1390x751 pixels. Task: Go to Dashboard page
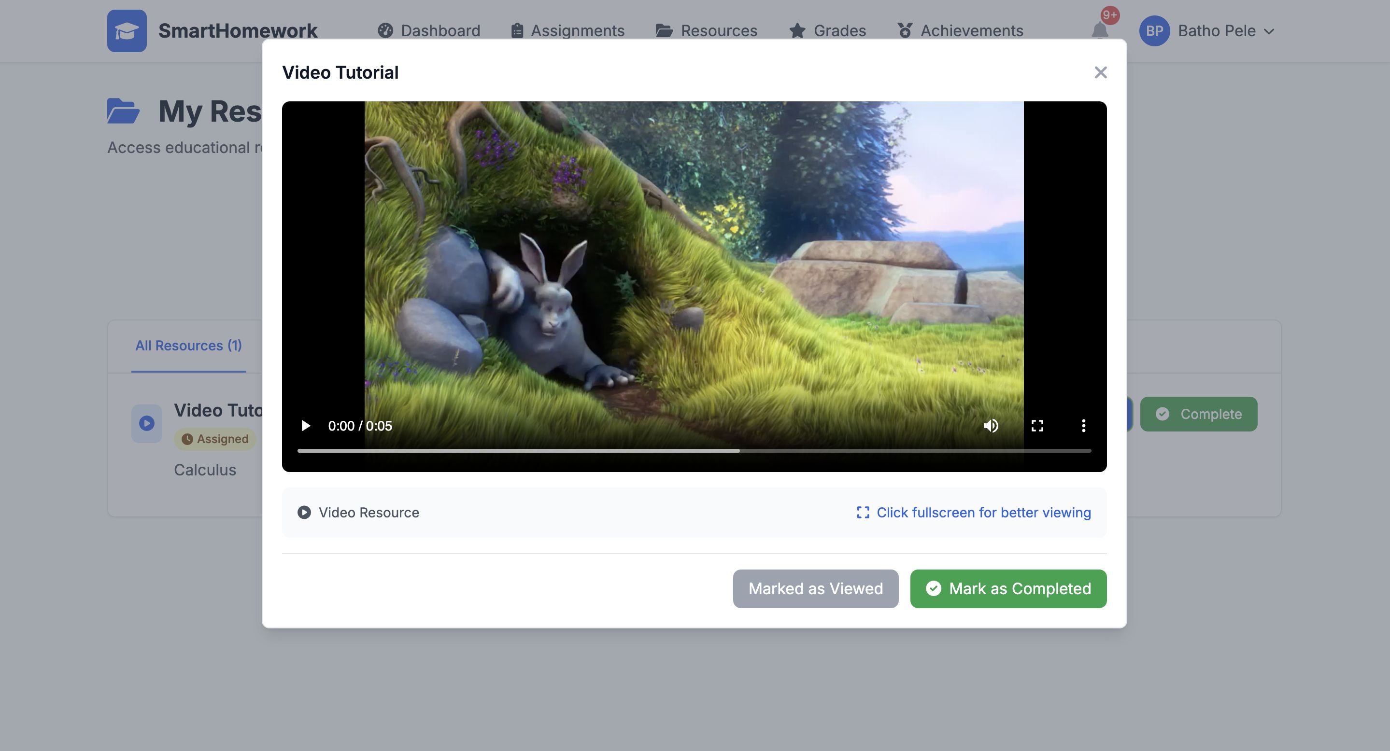pos(429,31)
